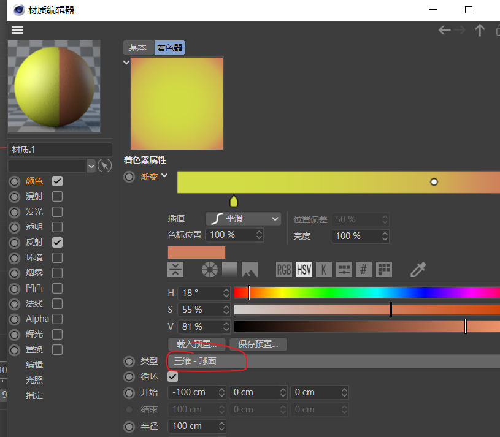Click the 载入预置... button
The height and width of the screenshot is (437, 500).
tap(196, 344)
